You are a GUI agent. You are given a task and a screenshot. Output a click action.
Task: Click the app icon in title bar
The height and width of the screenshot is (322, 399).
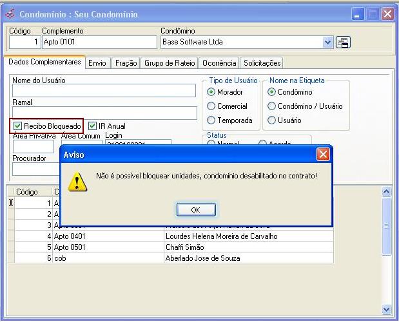(10, 14)
